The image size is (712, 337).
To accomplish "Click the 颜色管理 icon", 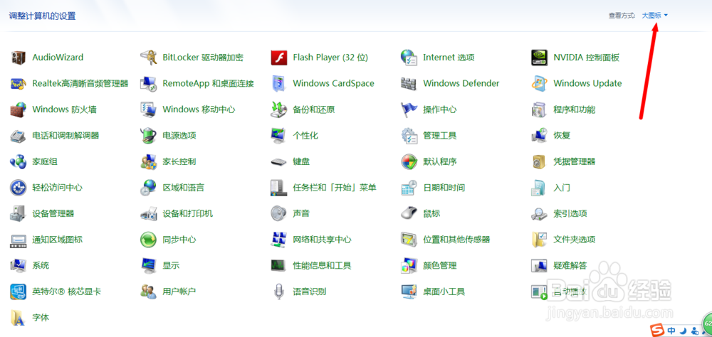I will point(409,265).
